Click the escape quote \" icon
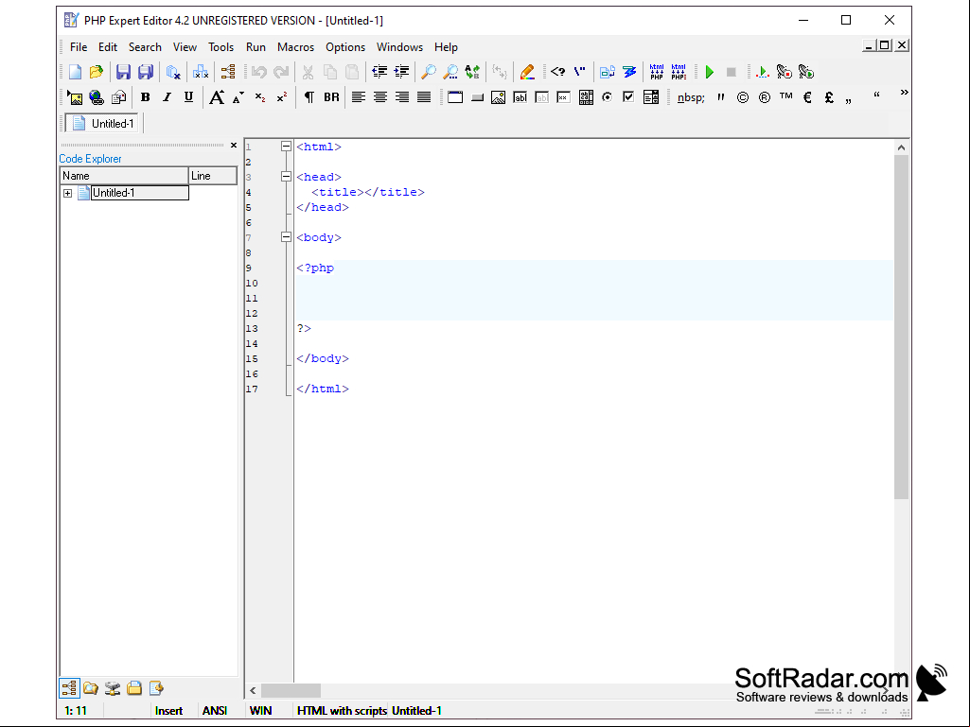 tap(580, 73)
